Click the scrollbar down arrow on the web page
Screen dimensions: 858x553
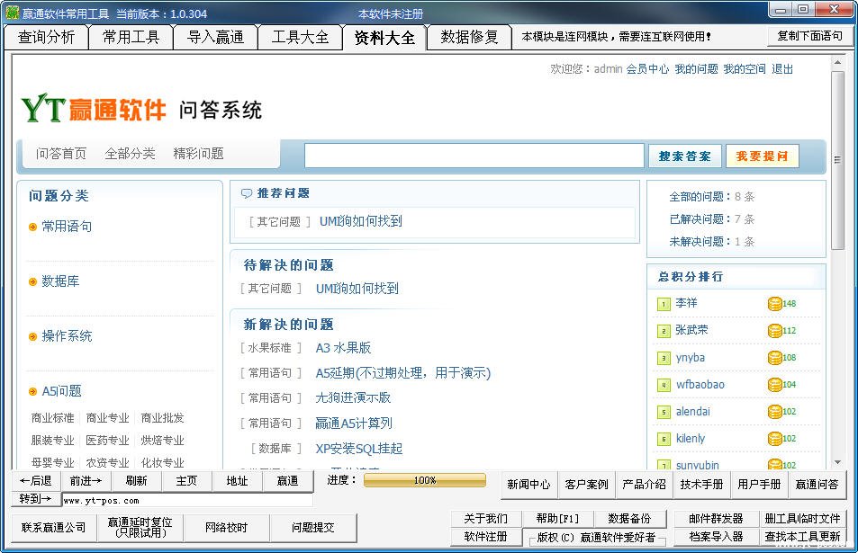[837, 462]
